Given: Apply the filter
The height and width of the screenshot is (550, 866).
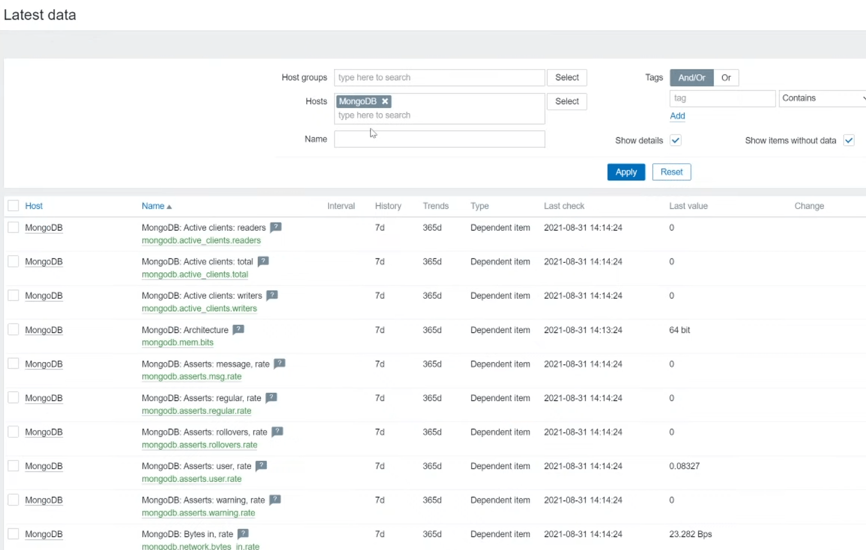Looking at the screenshot, I should coord(626,172).
